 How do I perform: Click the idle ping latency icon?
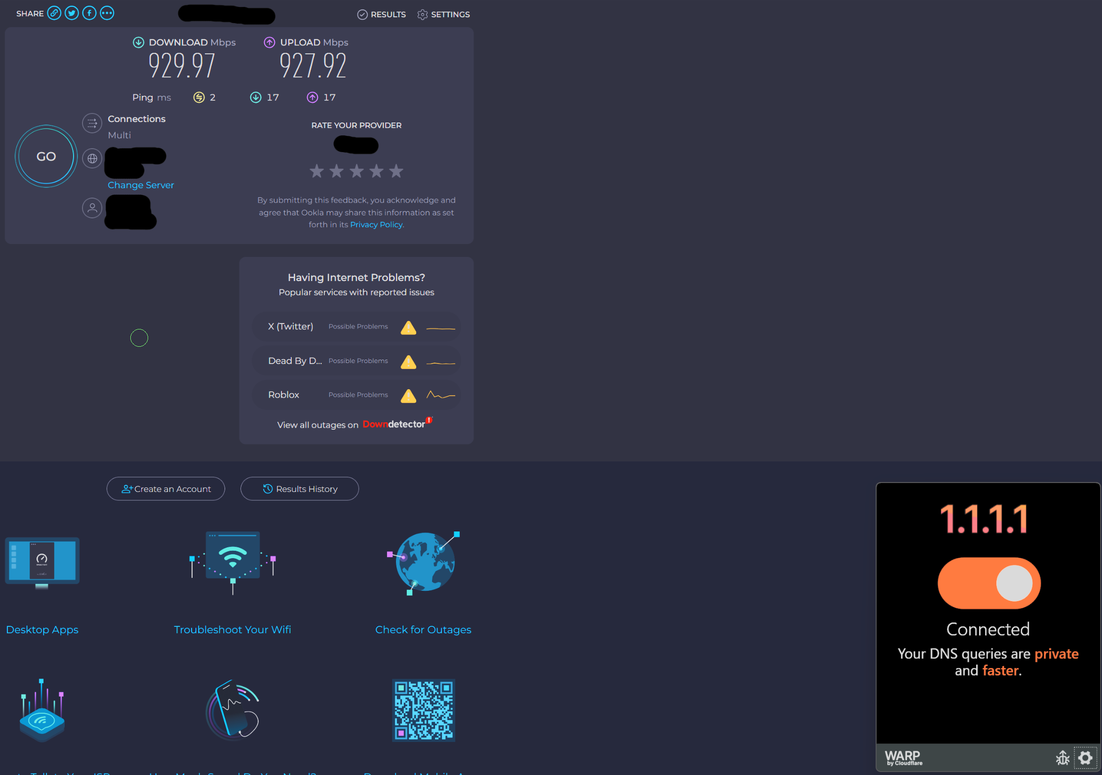pos(198,97)
